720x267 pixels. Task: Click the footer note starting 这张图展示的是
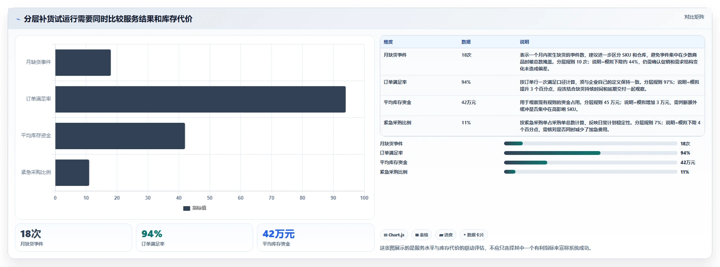click(487, 248)
